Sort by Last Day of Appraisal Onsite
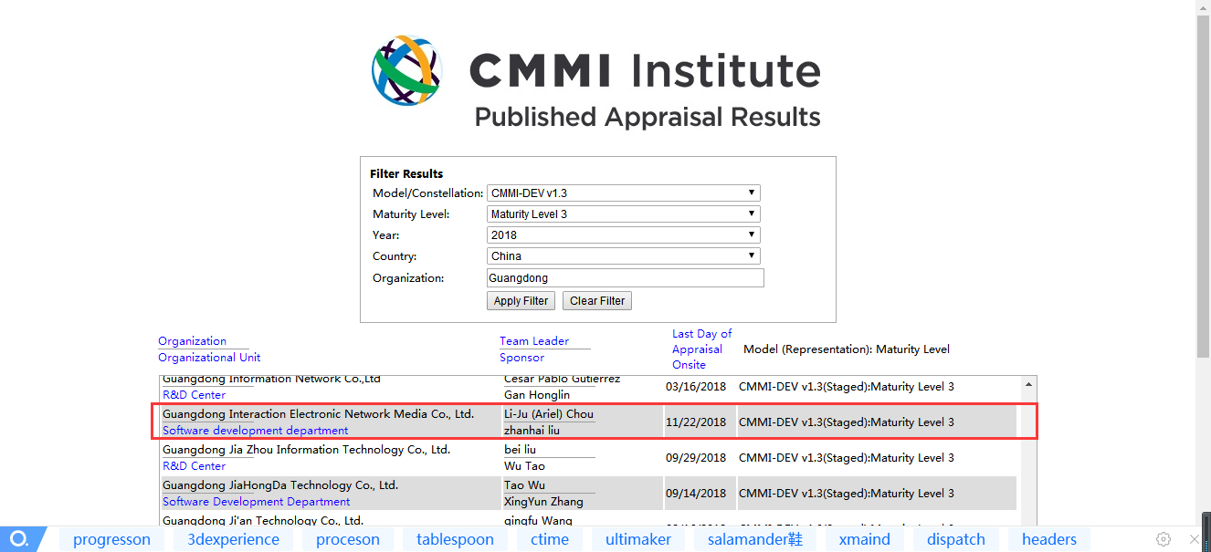This screenshot has height=552, width=1211. 701,349
